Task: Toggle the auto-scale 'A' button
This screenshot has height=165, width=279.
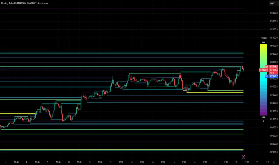Action: pyautogui.click(x=274, y=162)
